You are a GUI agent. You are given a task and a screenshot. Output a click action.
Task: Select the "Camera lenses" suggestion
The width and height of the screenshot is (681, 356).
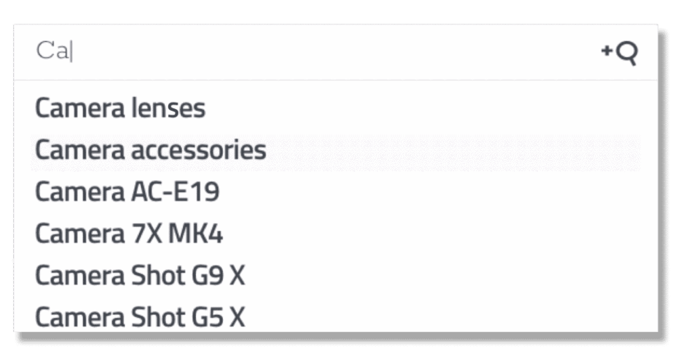(335, 108)
